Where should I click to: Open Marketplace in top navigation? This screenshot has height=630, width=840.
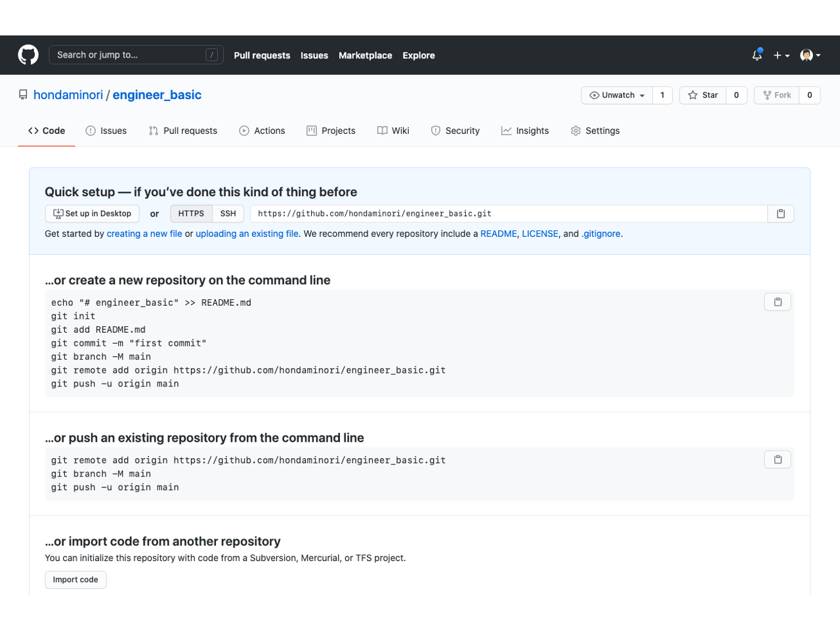pos(366,56)
